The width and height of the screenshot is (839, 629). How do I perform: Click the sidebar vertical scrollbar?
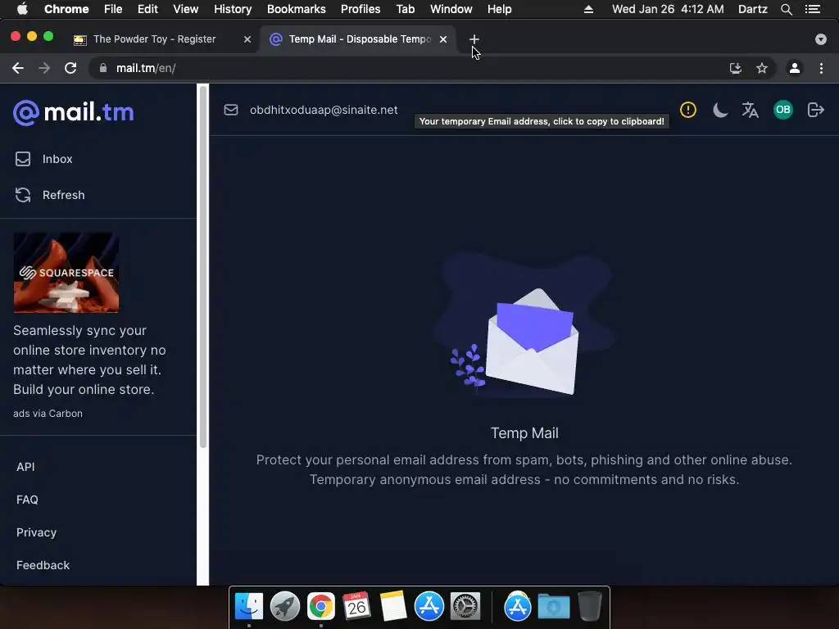tap(203, 268)
